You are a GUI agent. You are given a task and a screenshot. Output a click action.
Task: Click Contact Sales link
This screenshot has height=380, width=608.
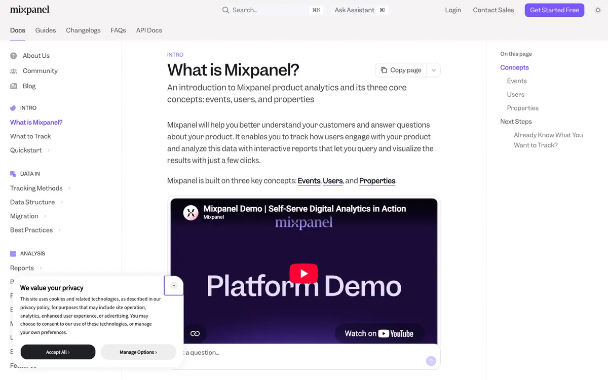point(493,10)
